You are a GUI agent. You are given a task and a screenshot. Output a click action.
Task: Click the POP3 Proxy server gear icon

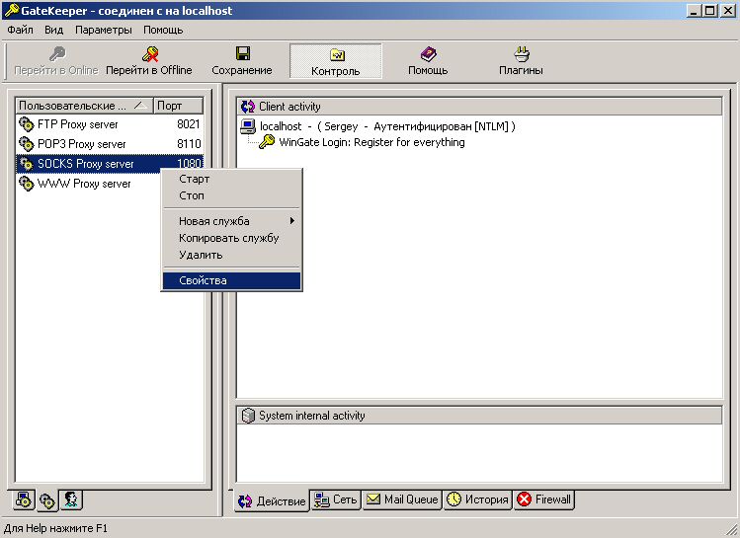[x=27, y=144]
